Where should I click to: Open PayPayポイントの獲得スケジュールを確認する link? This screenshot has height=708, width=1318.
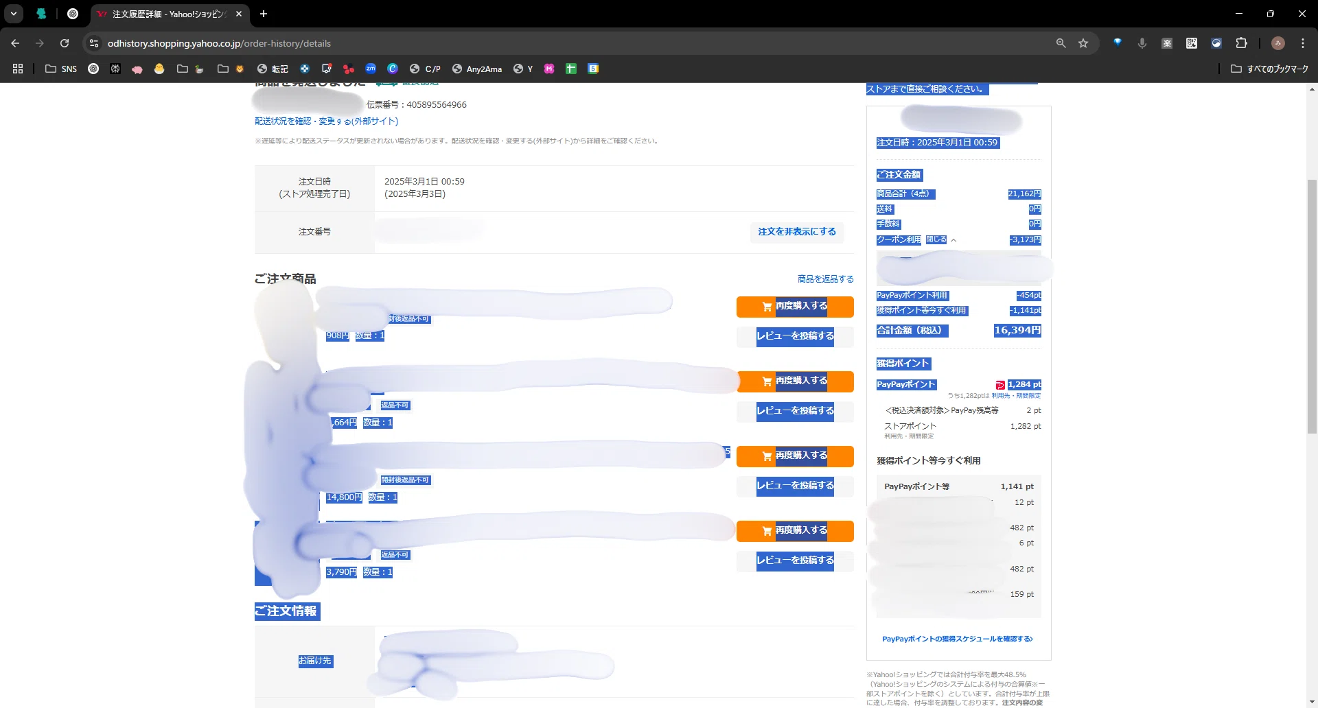pyautogui.click(x=958, y=639)
